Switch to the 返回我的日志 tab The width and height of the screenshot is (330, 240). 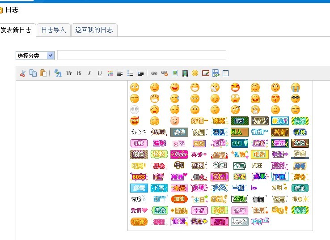pos(94,30)
